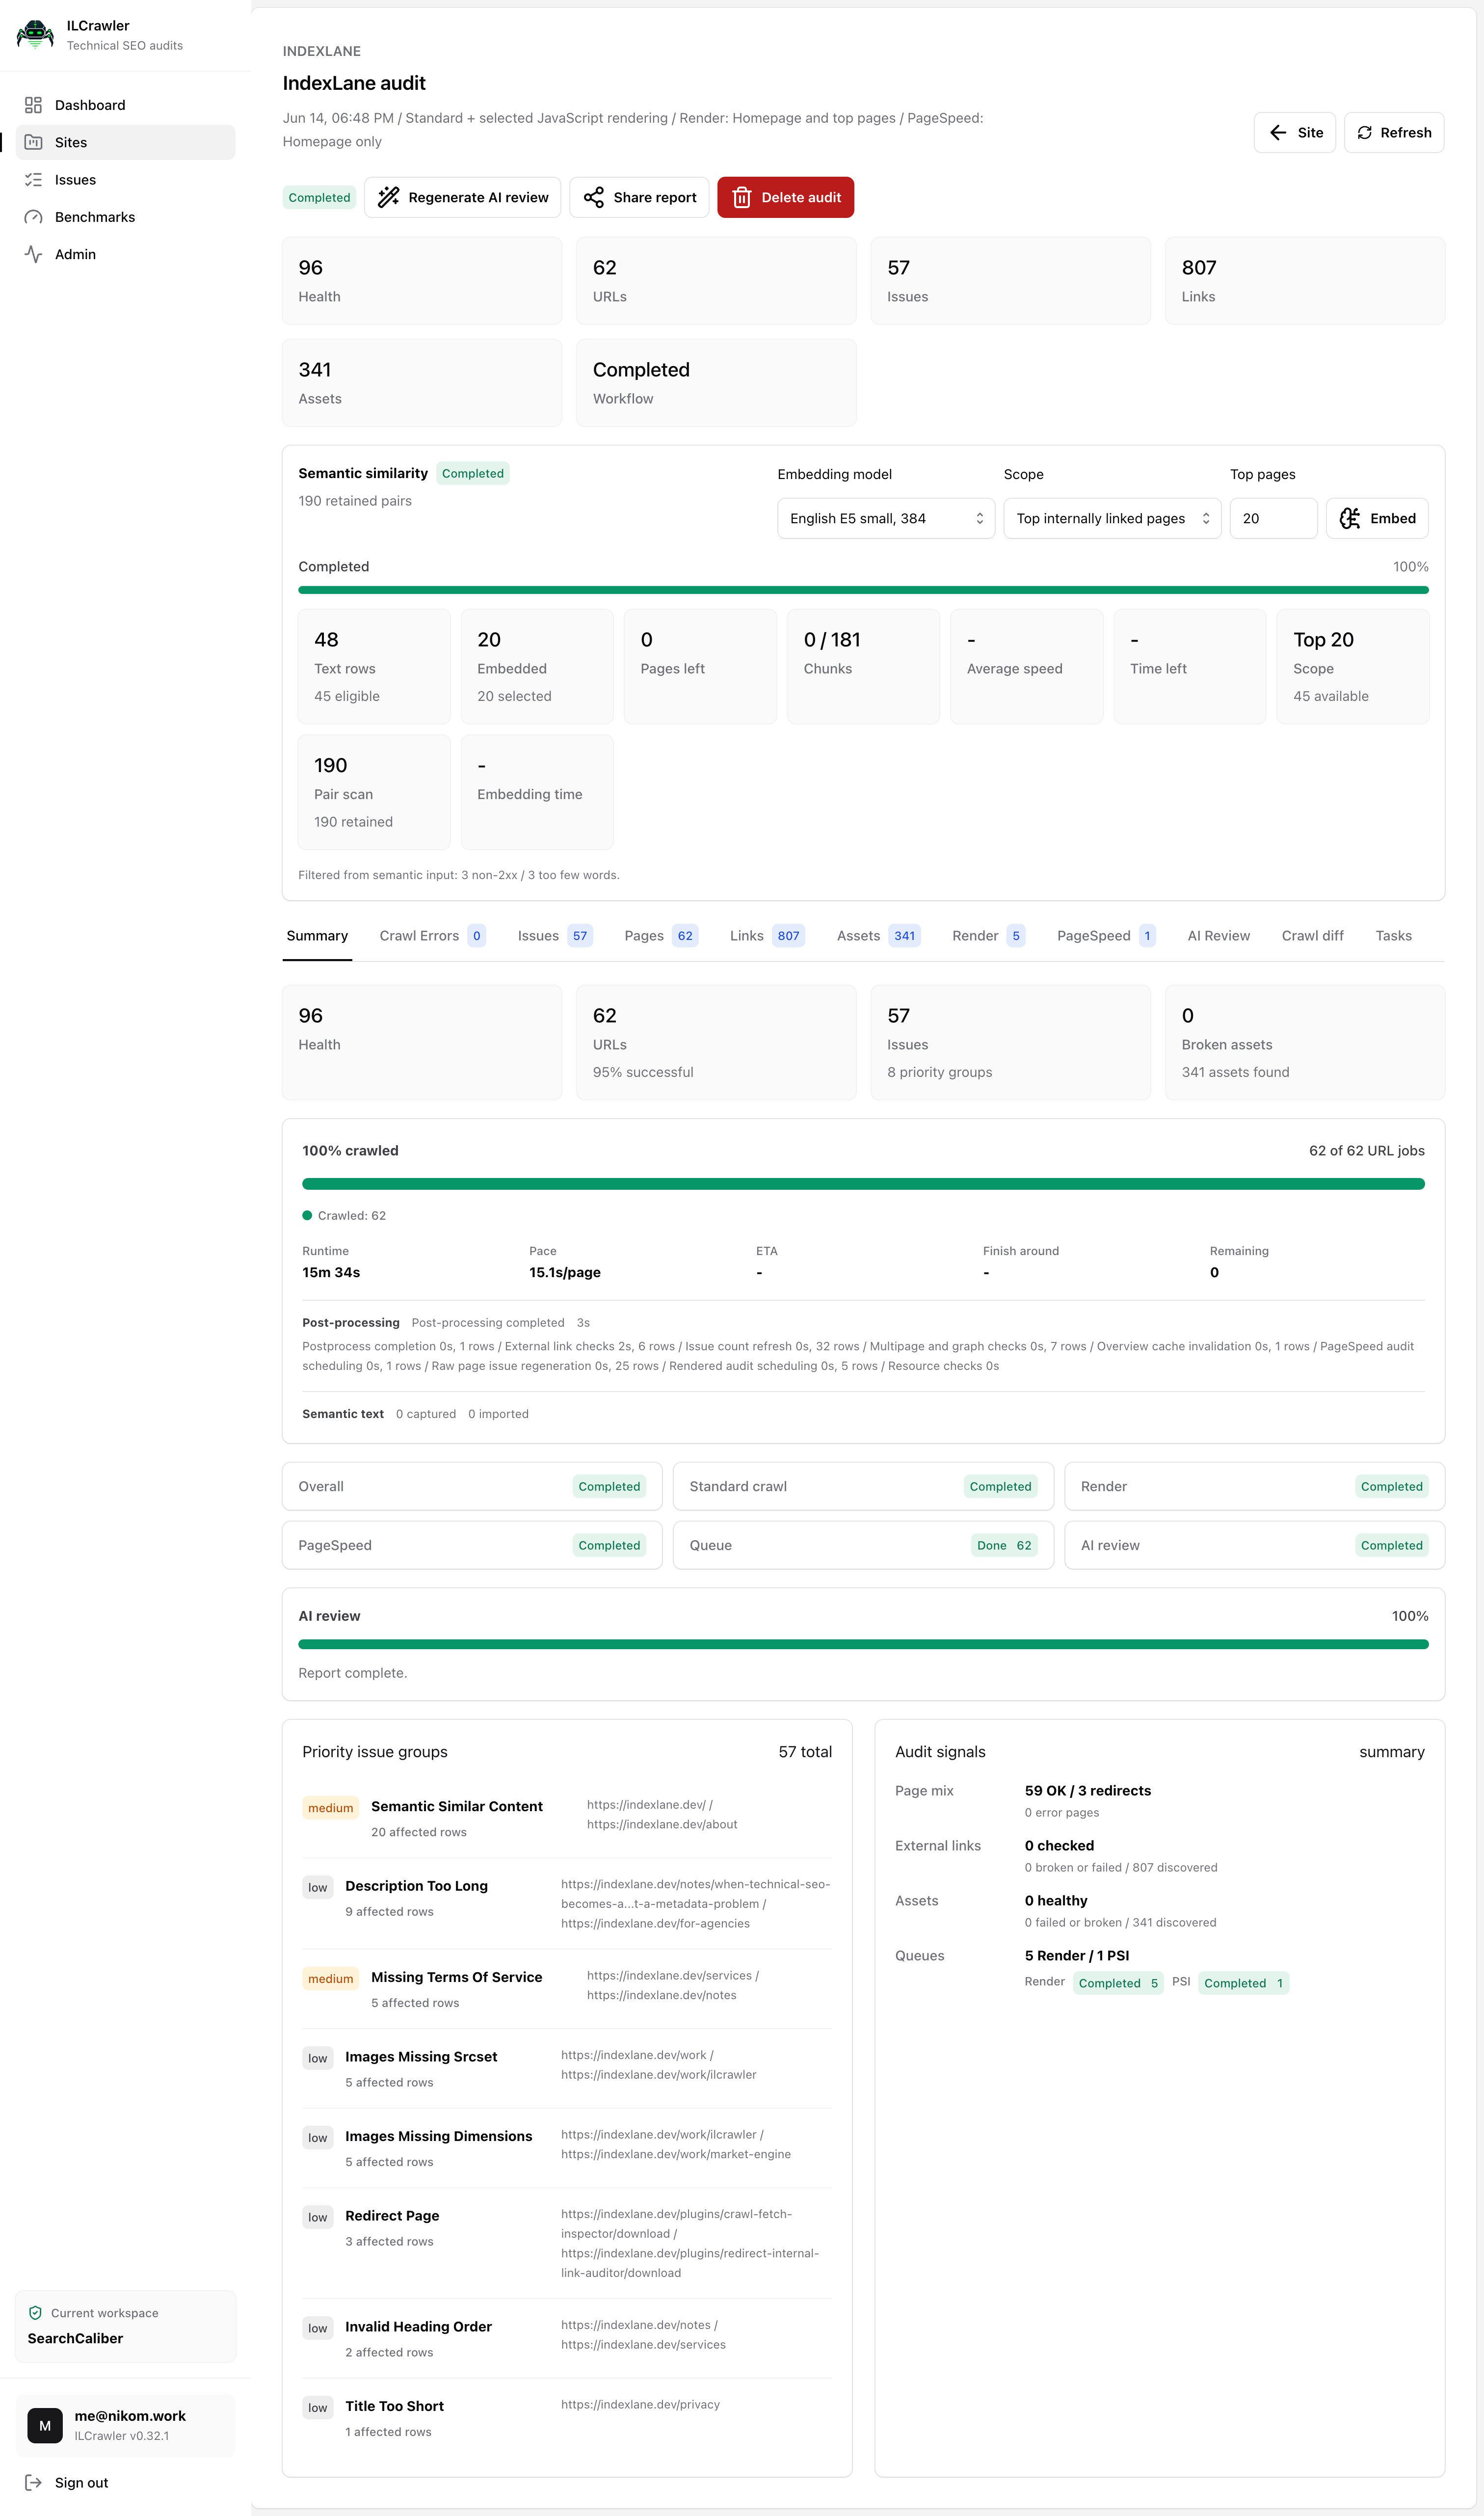Open the Images Missing Dimensions issue

[x=567, y=2148]
